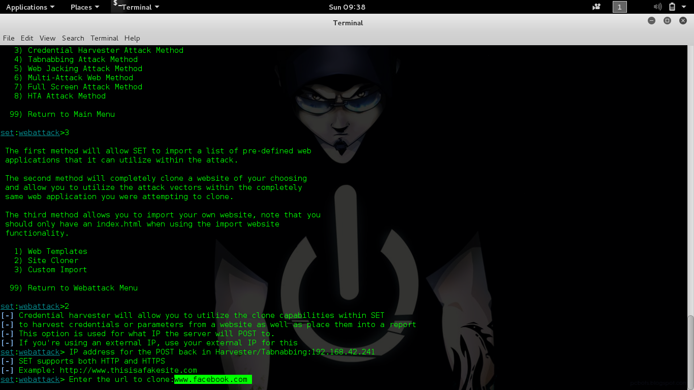
Task: Click the Full Screen Attack Method line
Action: tap(78, 87)
